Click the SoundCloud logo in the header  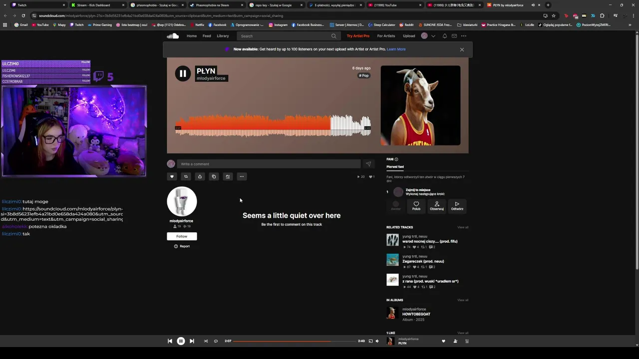173,36
